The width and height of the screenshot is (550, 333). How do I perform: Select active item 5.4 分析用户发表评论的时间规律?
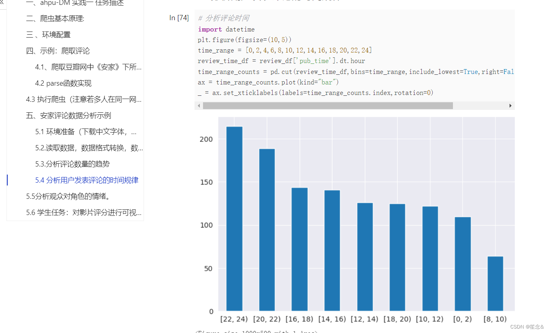pyautogui.click(x=87, y=180)
